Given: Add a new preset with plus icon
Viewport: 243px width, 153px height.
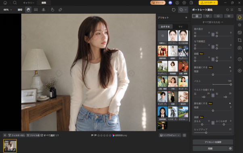Looking at the screenshot, I should pos(186,17).
